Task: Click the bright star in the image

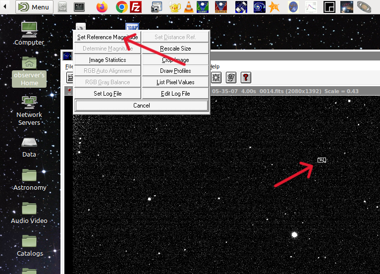Action: click(x=294, y=234)
